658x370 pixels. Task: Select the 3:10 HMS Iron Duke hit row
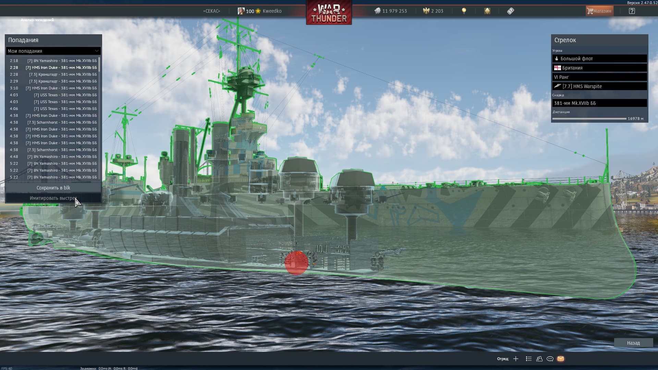pyautogui.click(x=53, y=88)
